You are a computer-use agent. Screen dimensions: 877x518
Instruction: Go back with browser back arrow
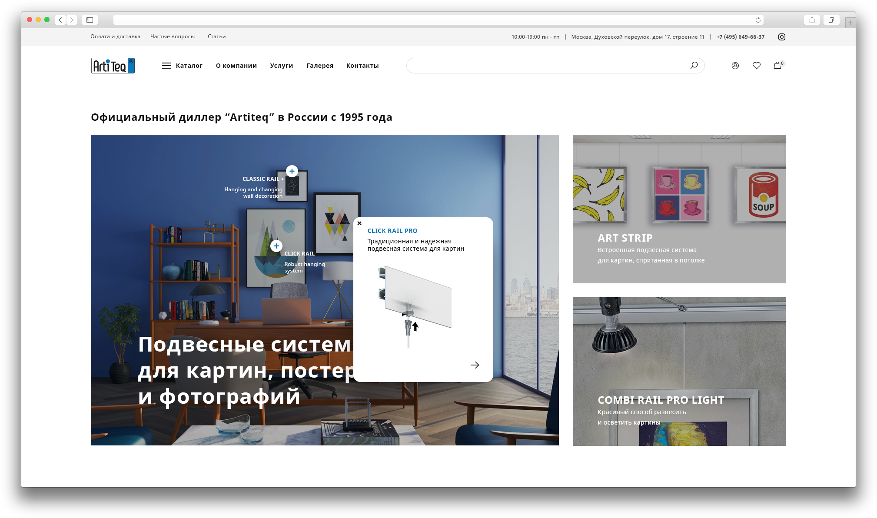pos(60,20)
